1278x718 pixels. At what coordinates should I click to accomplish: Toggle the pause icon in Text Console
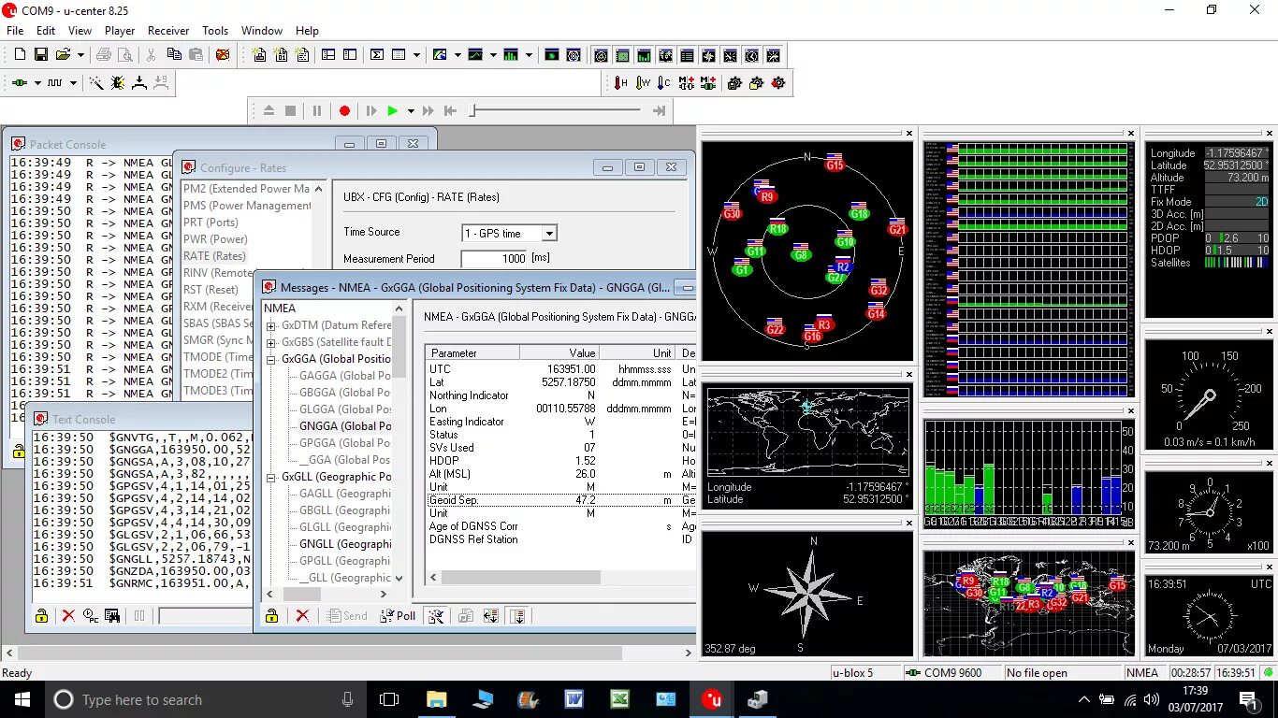pos(139,616)
